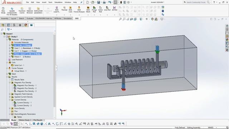Switch to the SOLIDWORKS Add-Ins tab
229x129 pixels.
tap(44, 18)
